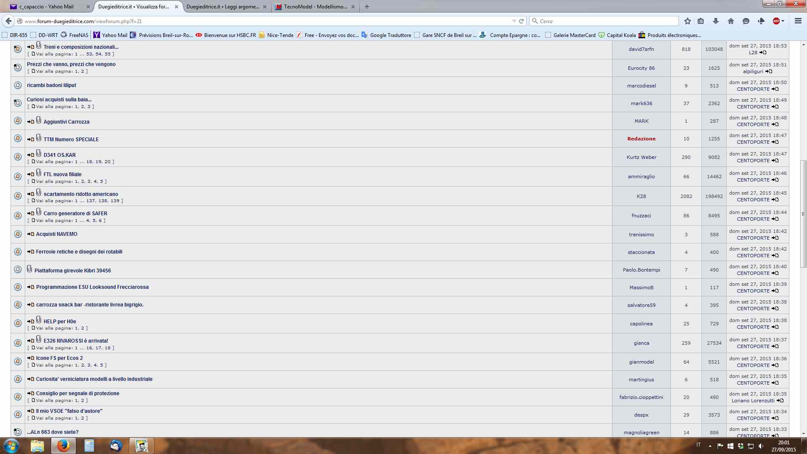Click the Cerca search field
The height and width of the screenshot is (454, 807).
[605, 21]
